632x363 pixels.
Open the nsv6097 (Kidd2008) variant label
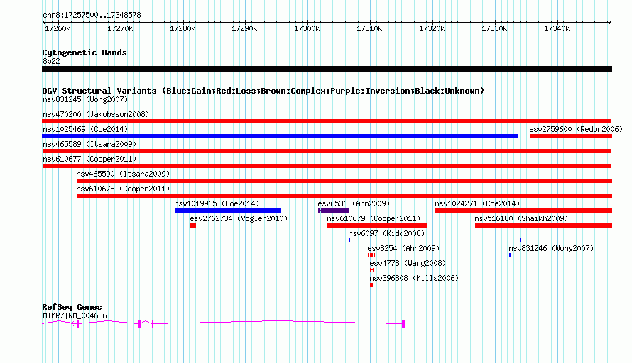pos(386,233)
